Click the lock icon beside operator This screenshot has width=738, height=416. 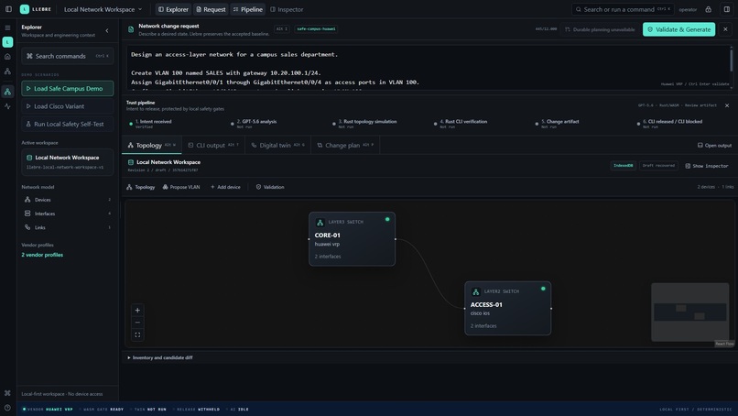[709, 9]
